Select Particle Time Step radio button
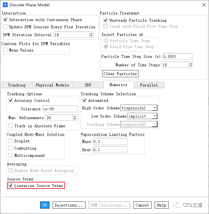Viewport: 209px width, 214px height. pos(106,41)
